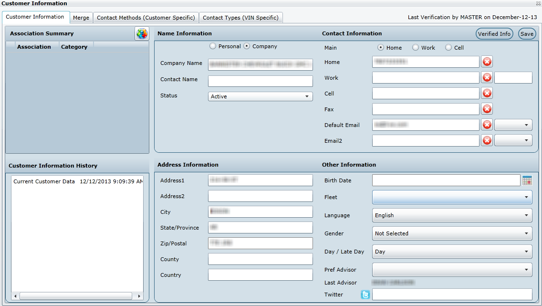Expand the Language dropdown

pyautogui.click(x=452, y=215)
